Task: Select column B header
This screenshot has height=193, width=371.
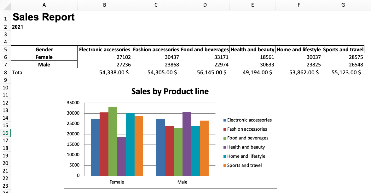Action: pos(105,5)
